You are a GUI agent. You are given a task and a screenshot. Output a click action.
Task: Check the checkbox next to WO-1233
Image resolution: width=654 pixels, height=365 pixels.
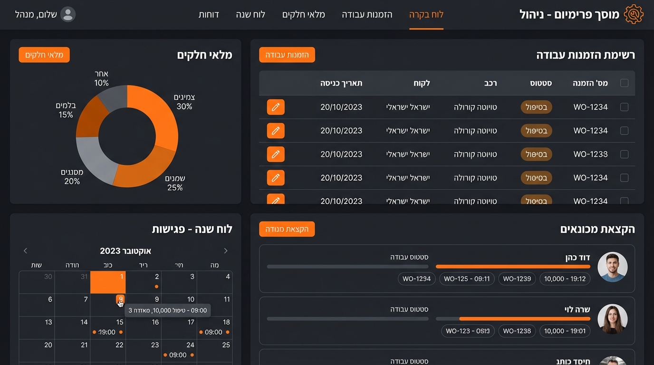(x=625, y=154)
